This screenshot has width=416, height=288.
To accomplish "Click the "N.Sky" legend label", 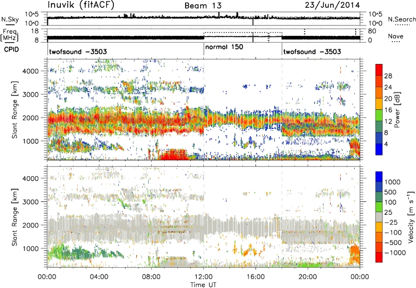I will (x=10, y=19).
